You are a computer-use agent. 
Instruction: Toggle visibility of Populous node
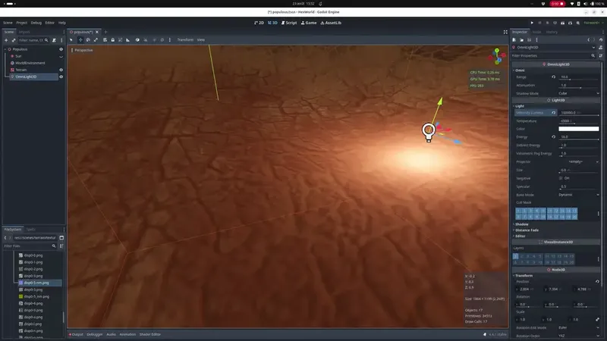pos(61,49)
